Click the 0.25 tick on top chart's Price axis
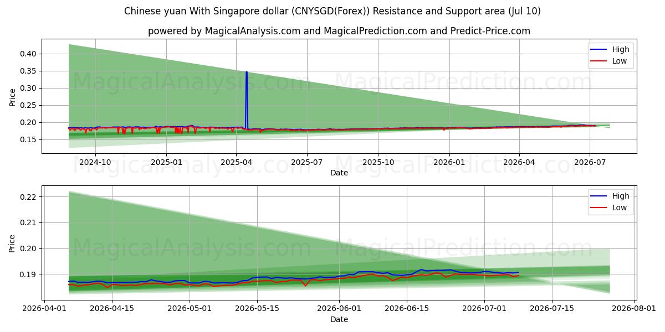665x332 pixels. 28,105
